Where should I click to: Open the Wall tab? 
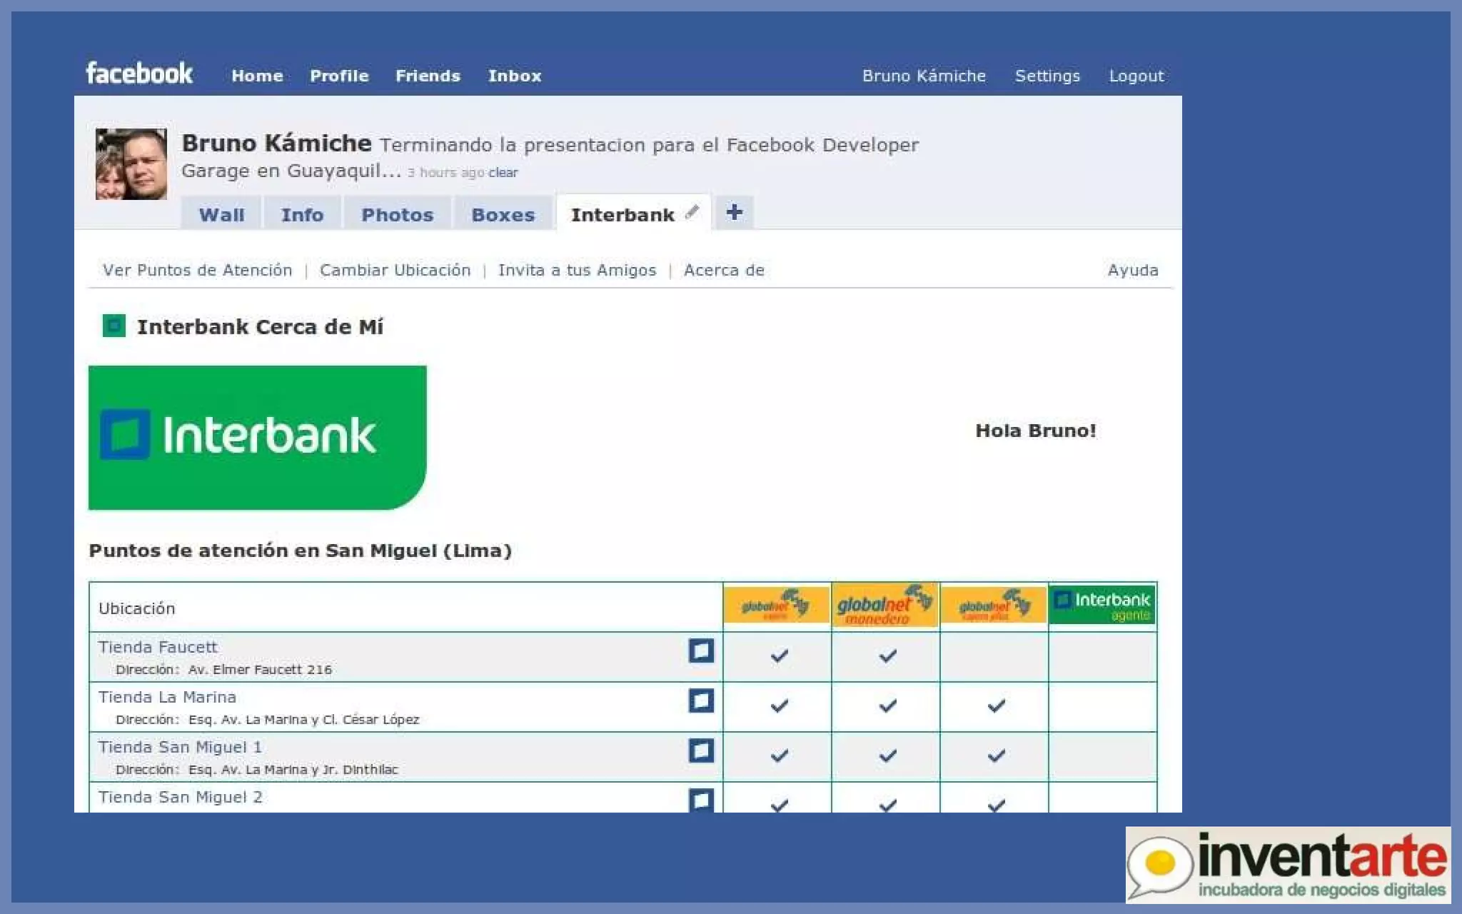click(x=221, y=215)
